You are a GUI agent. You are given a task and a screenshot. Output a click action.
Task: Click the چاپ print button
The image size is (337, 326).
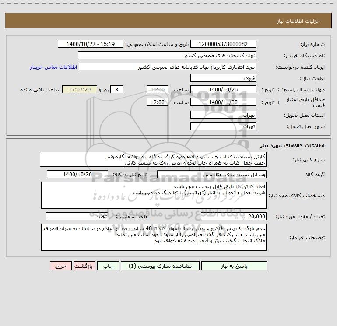click(x=108, y=266)
